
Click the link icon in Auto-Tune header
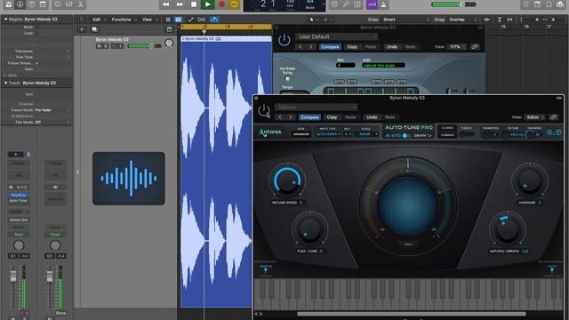(553, 117)
